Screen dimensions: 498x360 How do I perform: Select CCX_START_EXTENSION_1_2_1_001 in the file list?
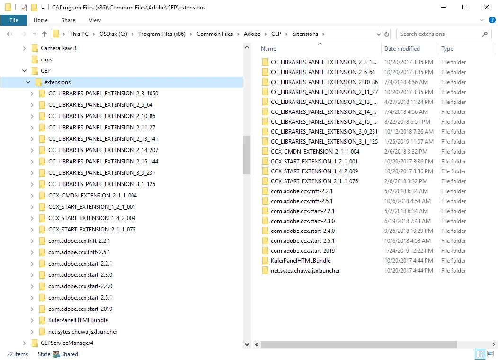point(314,161)
